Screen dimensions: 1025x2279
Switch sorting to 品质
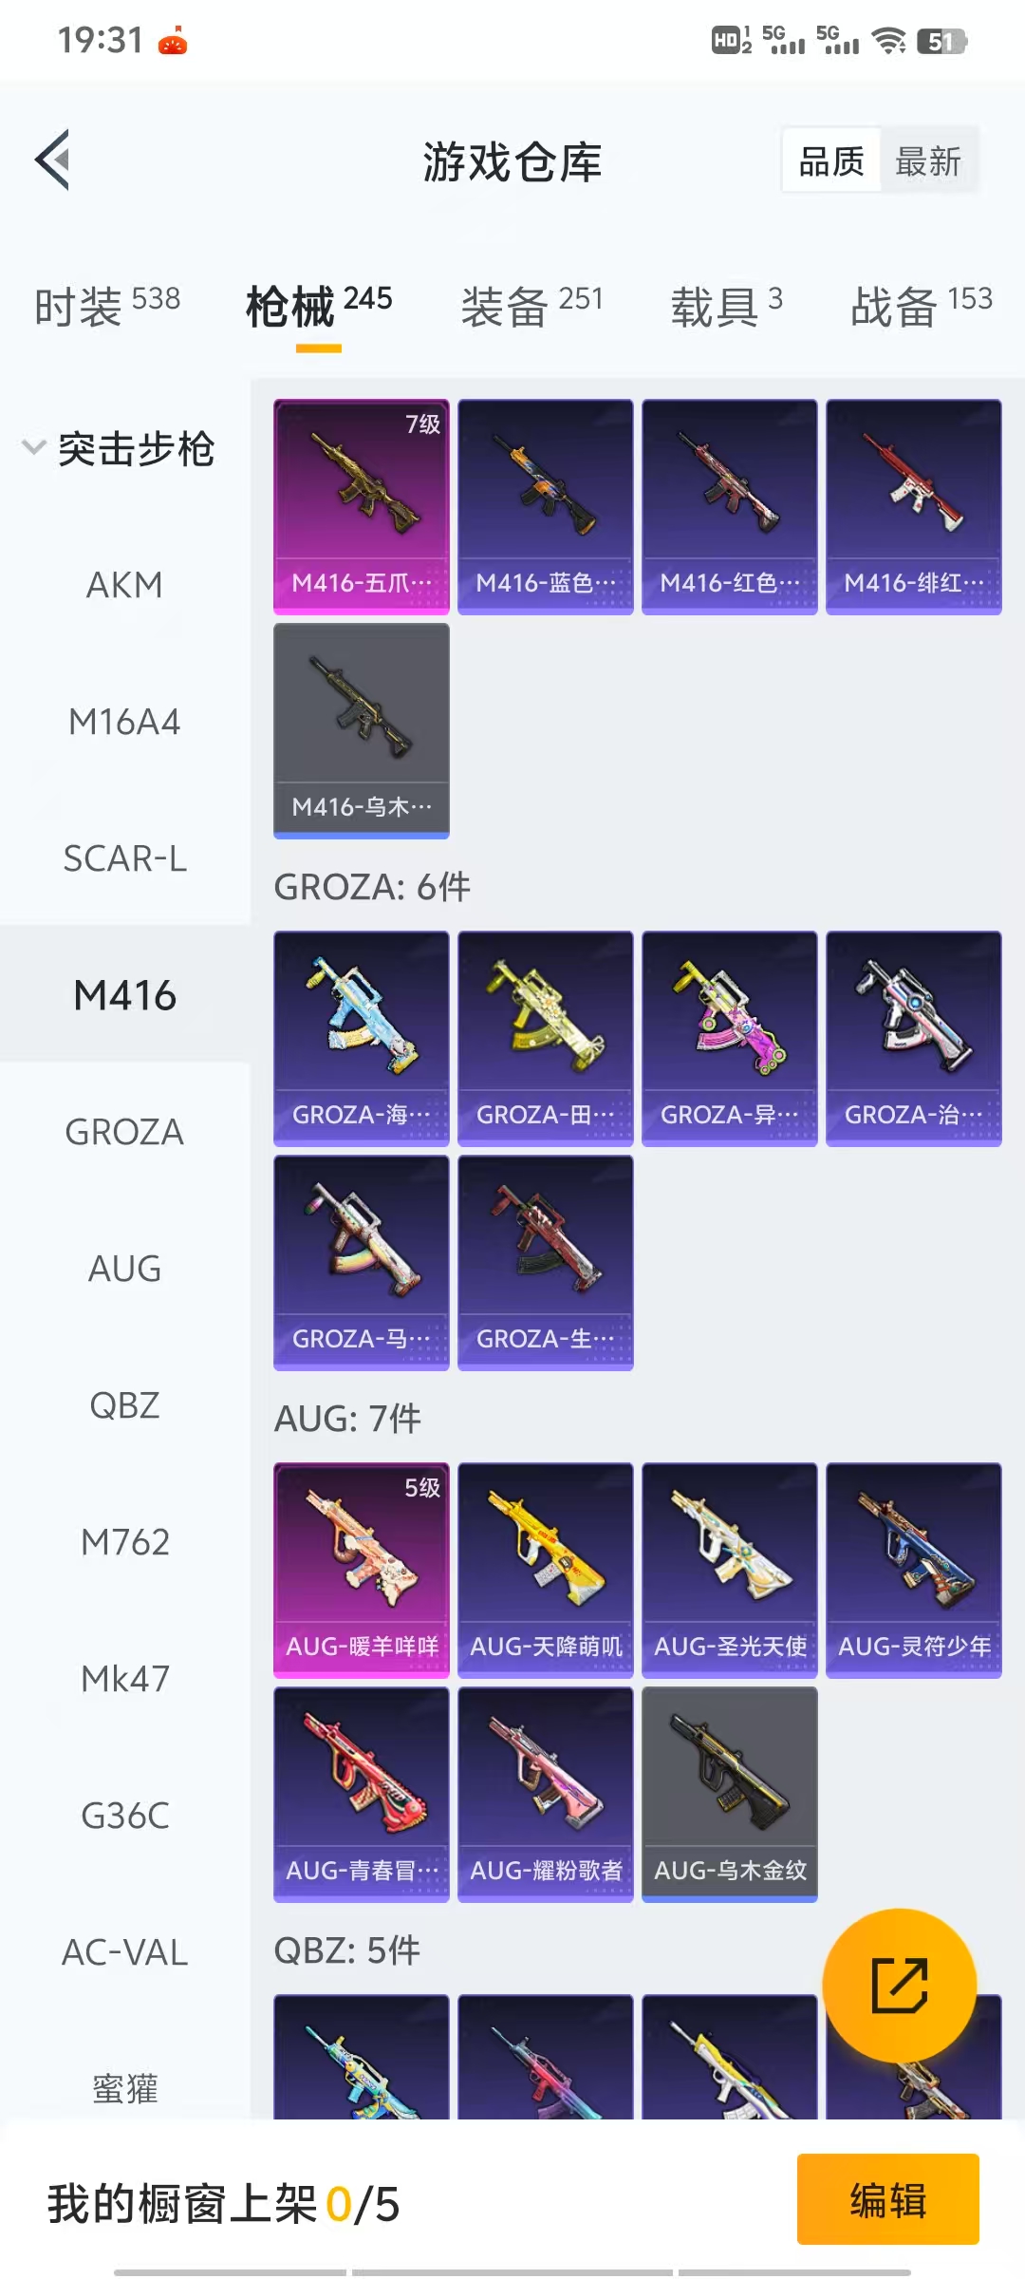(x=831, y=160)
